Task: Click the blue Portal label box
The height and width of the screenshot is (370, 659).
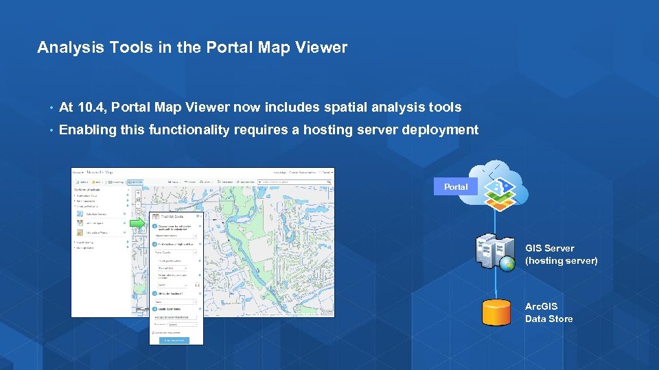Action: [x=456, y=186]
